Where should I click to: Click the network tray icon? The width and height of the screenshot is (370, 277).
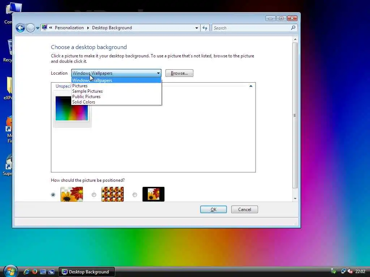tap(343, 271)
